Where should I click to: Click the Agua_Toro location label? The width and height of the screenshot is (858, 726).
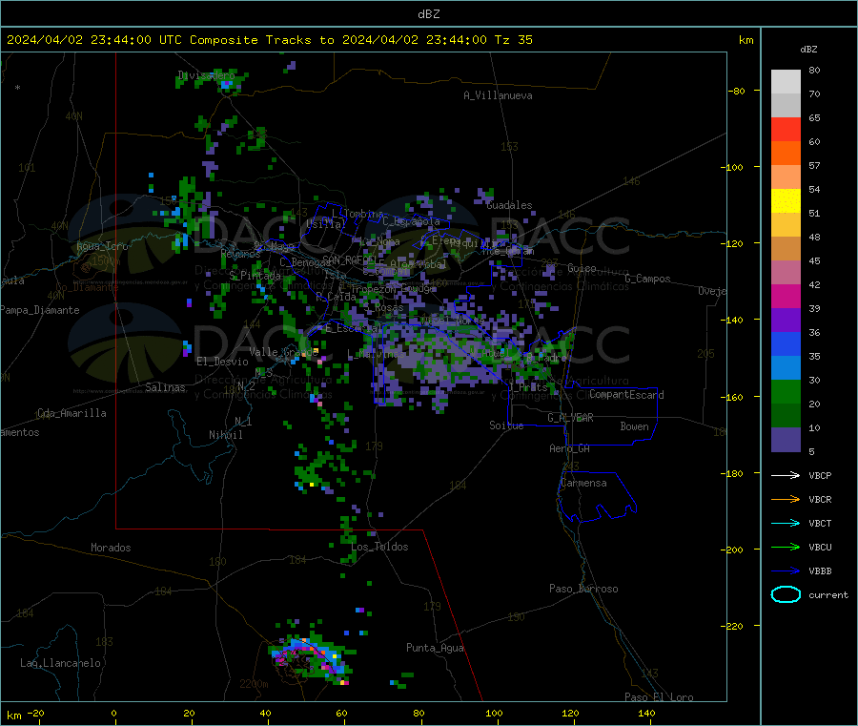pos(102,246)
